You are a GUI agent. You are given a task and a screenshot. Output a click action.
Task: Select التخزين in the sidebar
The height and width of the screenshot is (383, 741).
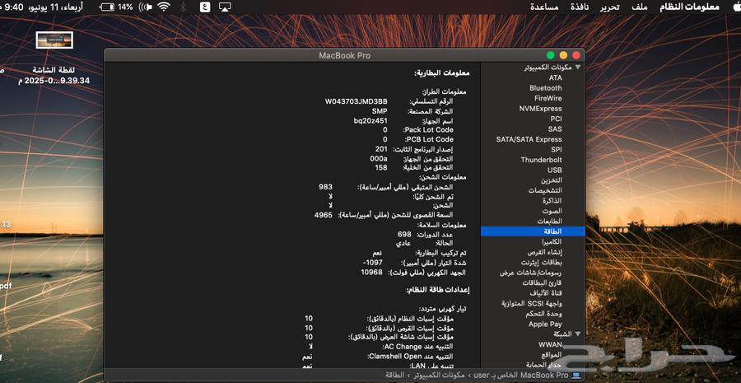coord(552,180)
